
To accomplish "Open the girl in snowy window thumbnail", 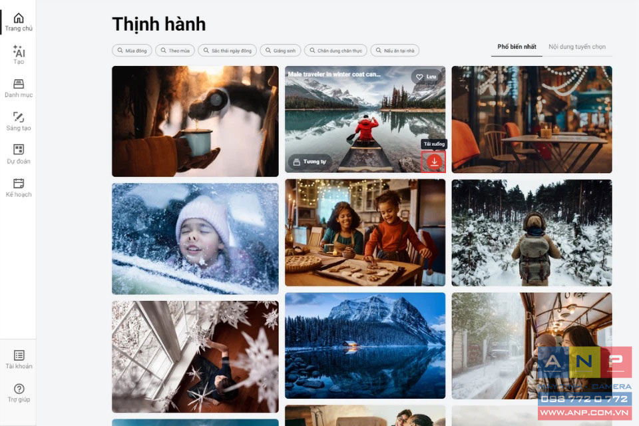I will click(x=195, y=239).
